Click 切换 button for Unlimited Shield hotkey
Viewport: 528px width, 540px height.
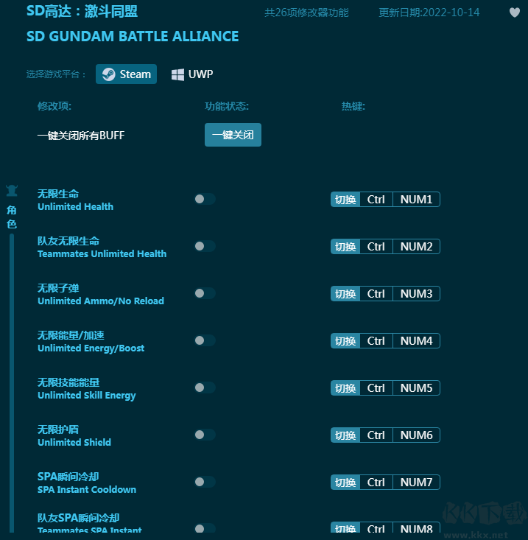click(345, 435)
